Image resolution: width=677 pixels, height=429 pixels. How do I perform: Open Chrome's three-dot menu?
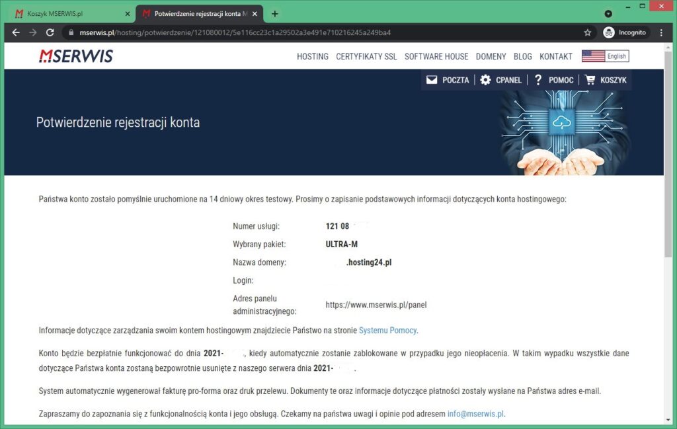[x=661, y=31]
